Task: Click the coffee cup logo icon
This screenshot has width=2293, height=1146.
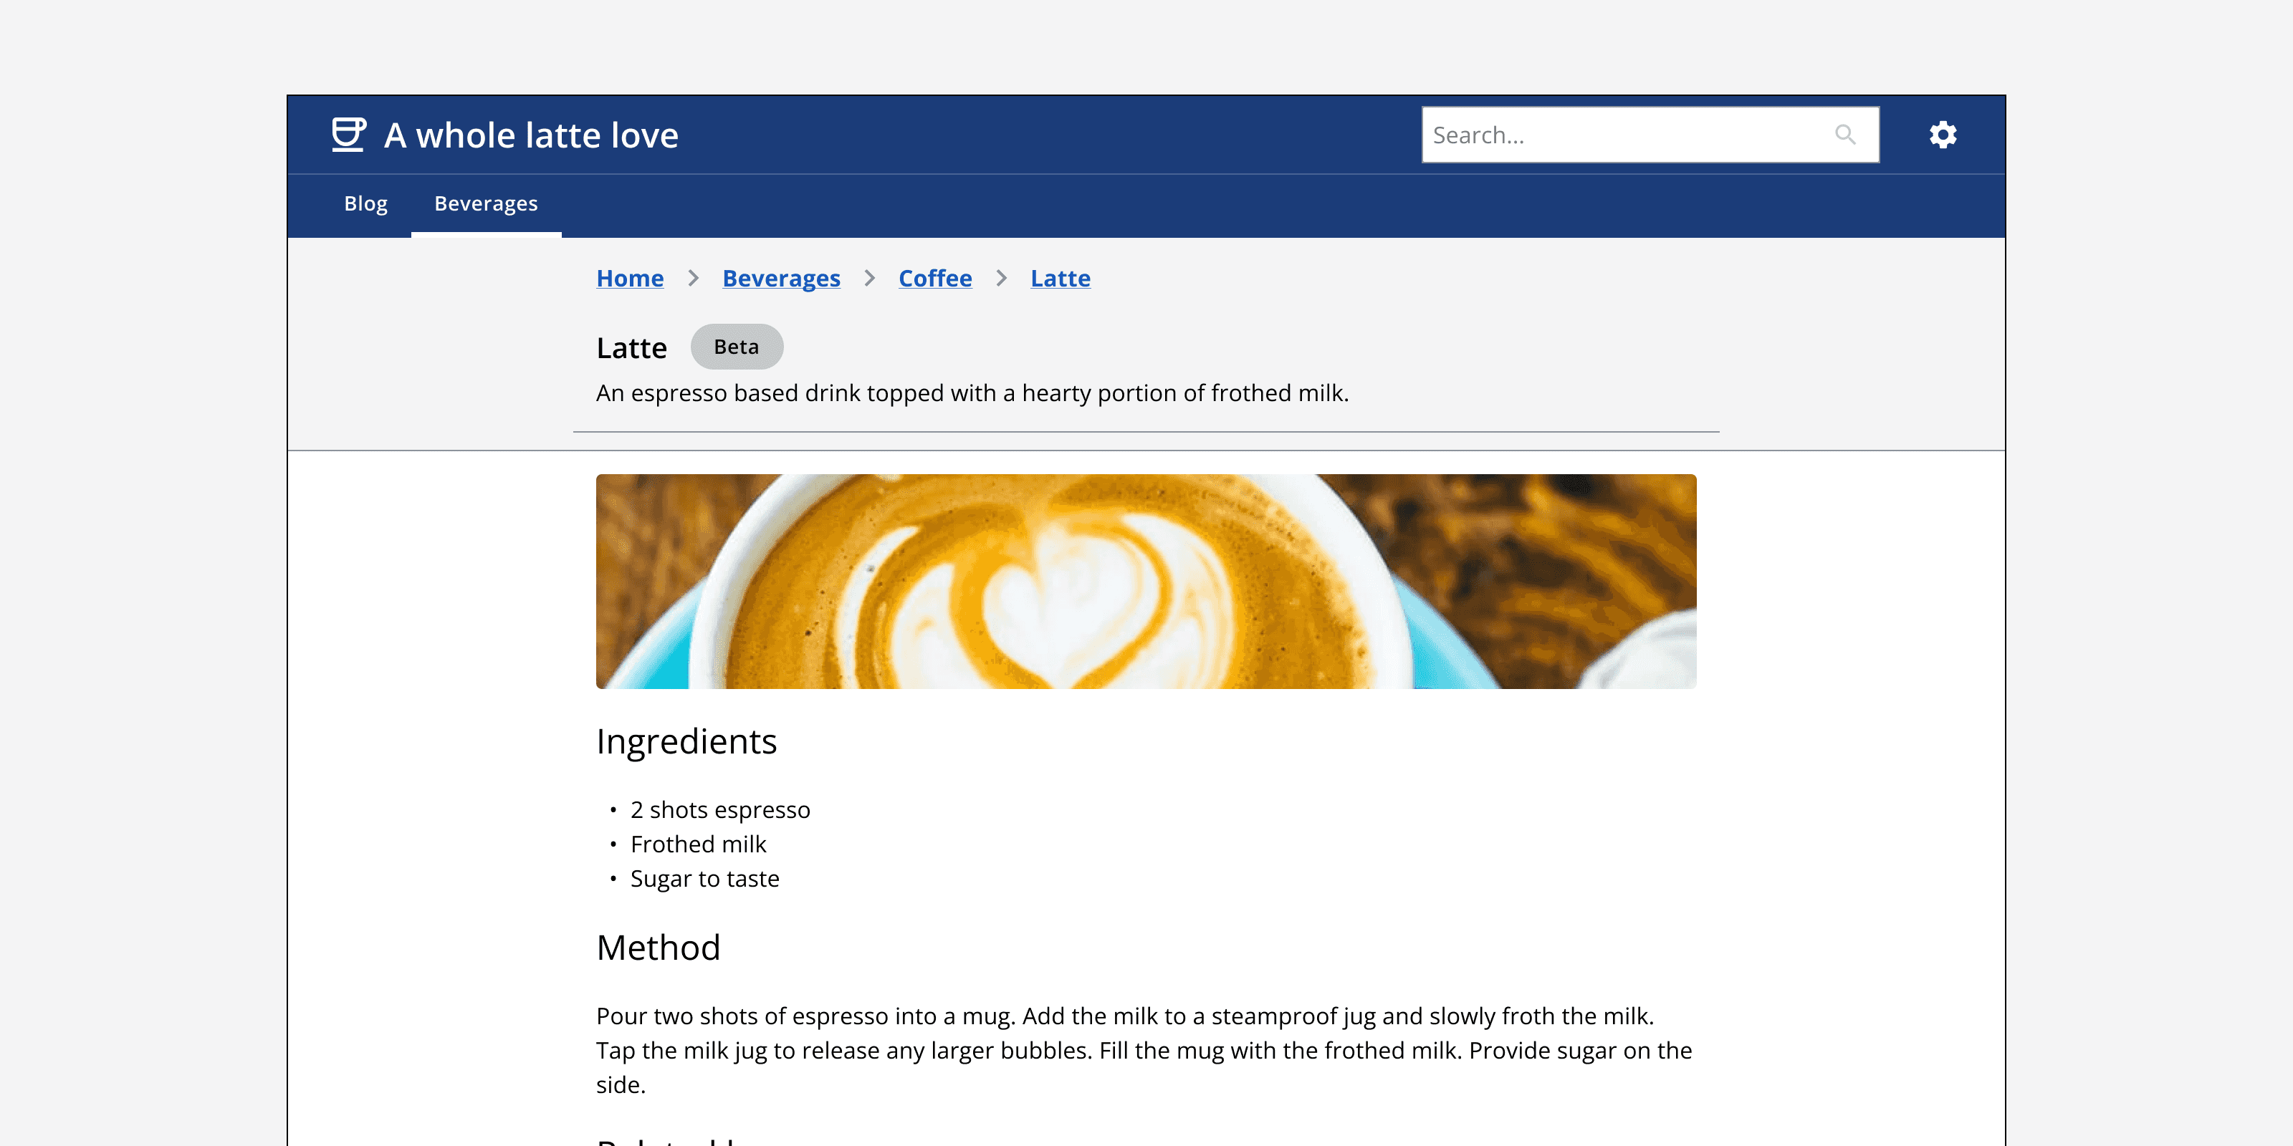Action: point(348,135)
